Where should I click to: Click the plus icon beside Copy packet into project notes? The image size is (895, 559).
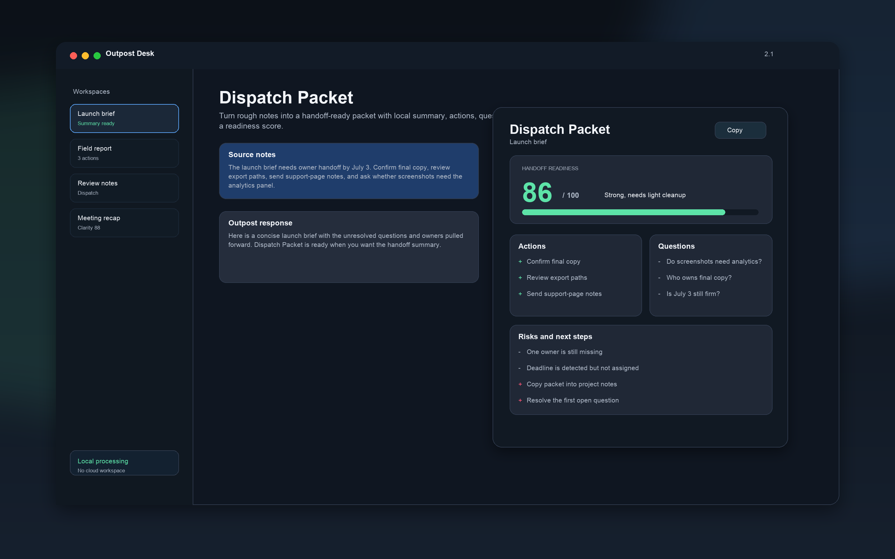(520, 384)
